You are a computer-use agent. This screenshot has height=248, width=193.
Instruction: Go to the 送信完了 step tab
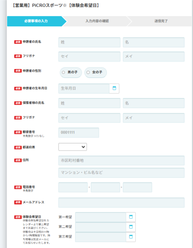tap(161, 21)
